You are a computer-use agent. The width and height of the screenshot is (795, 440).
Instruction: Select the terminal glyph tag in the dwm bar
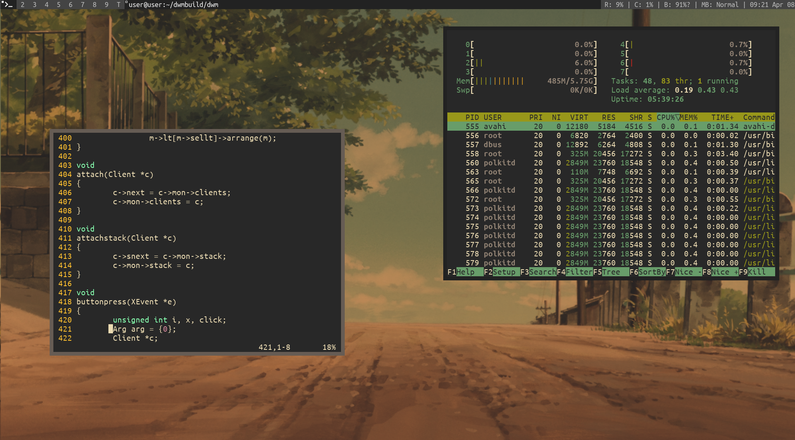[x=7, y=5]
